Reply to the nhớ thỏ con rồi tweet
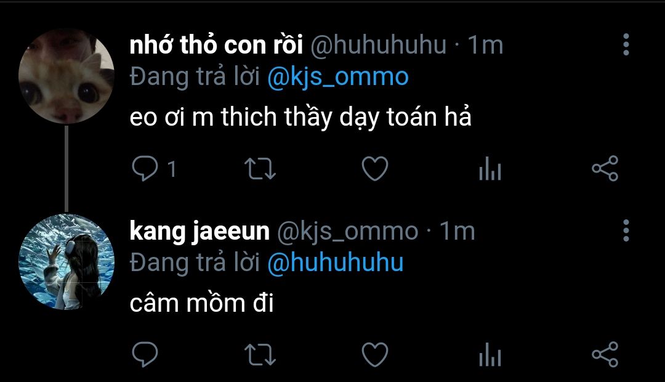This screenshot has width=665, height=382. pyautogui.click(x=145, y=169)
